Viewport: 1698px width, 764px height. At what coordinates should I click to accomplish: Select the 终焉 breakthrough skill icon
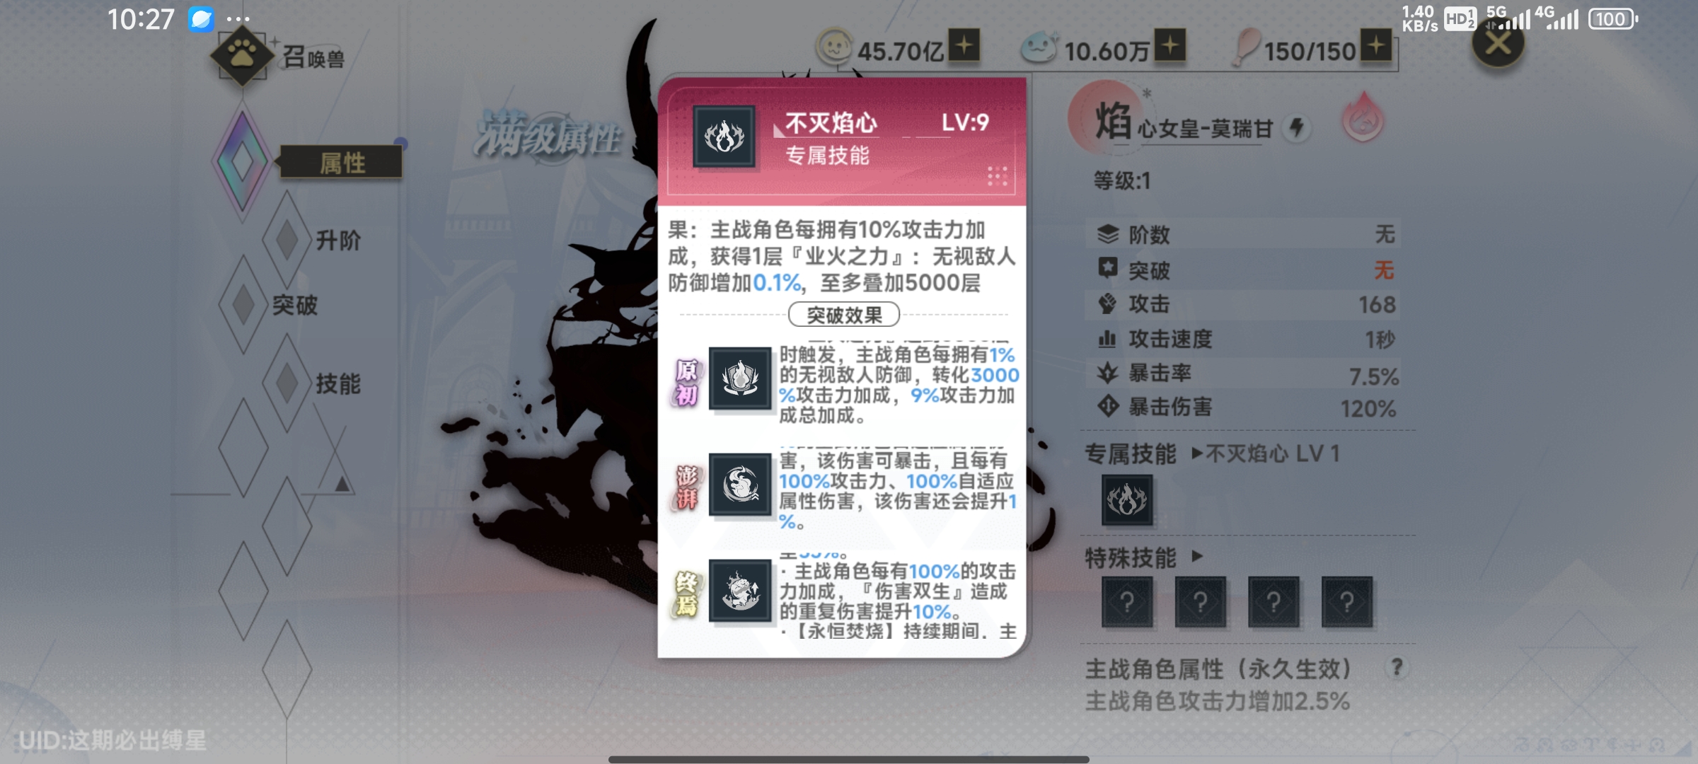coord(740,591)
